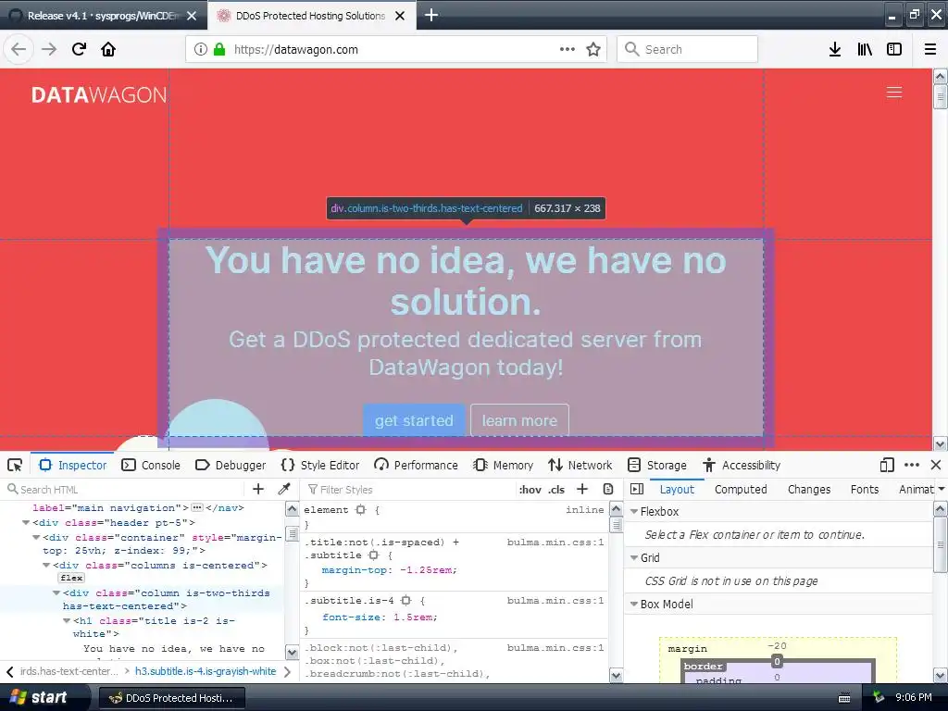Go to the browser home page
This screenshot has height=711, width=948.
tap(108, 49)
